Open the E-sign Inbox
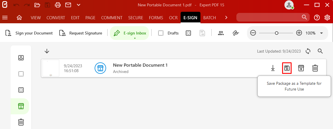 [x=129, y=33]
